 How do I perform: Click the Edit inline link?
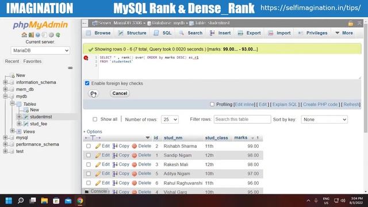[x=244, y=105]
